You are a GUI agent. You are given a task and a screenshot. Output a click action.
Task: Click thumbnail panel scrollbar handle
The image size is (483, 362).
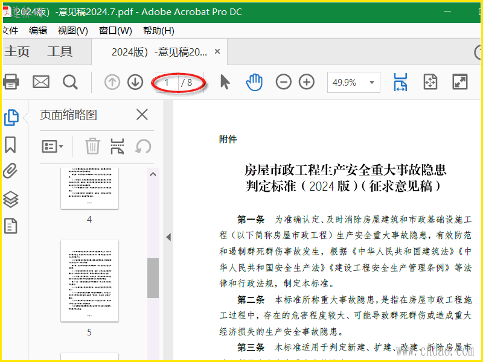[x=153, y=278]
